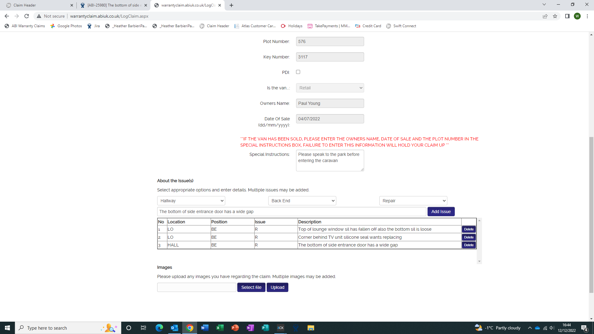Image resolution: width=594 pixels, height=334 pixels.
Task: Tick the PDI checkbox
Action: [298, 72]
